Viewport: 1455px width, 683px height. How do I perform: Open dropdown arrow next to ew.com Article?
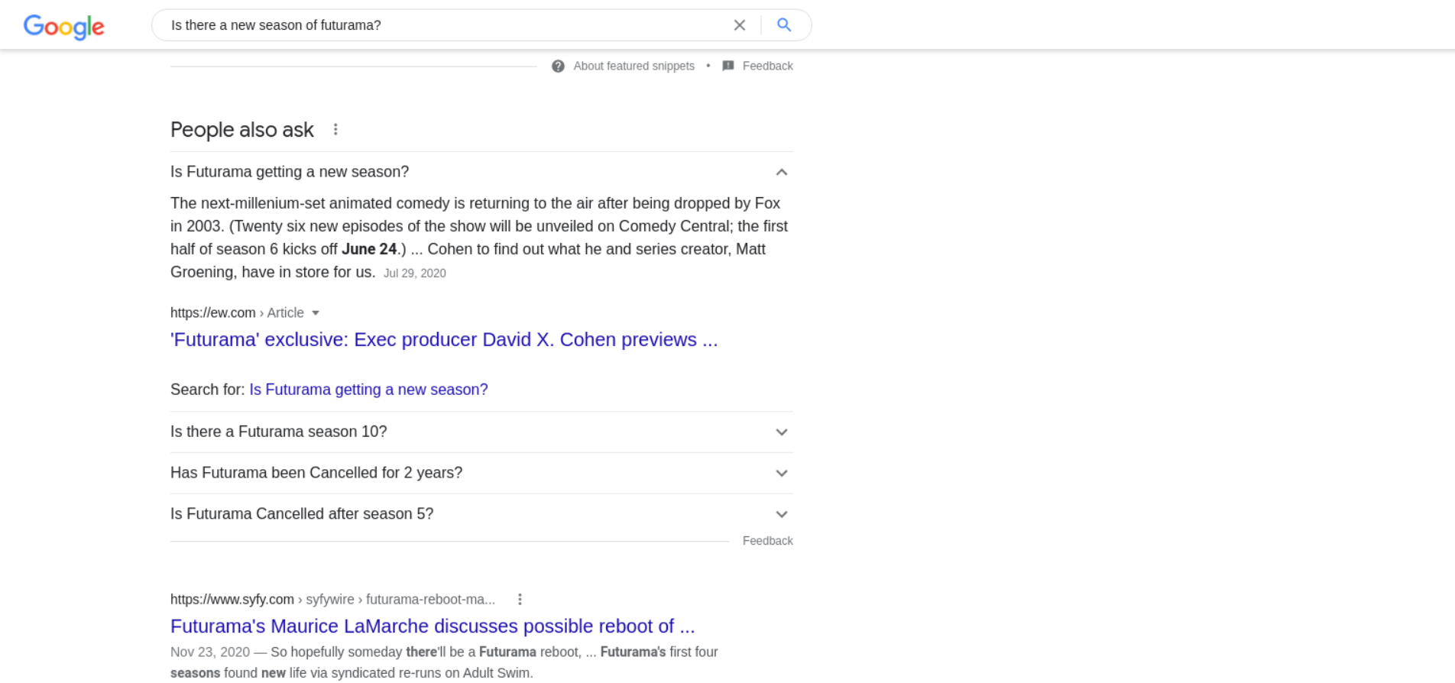tap(316, 313)
